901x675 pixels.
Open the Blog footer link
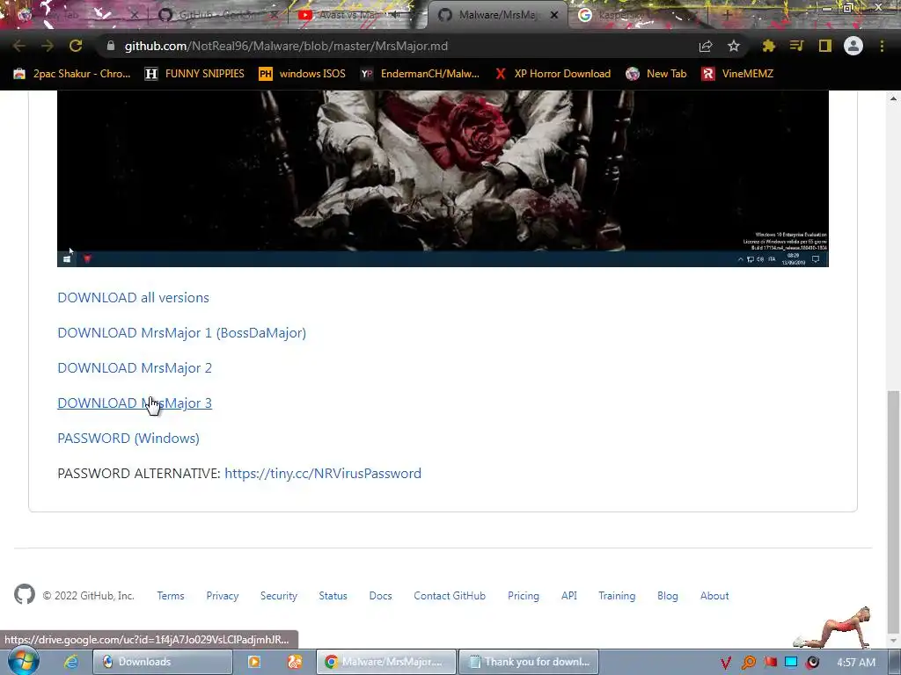(x=668, y=596)
